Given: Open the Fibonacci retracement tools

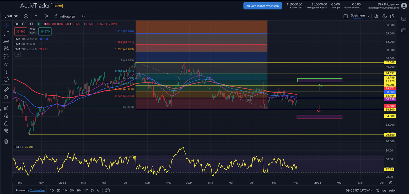Looking at the screenshot, I should tap(6, 41).
